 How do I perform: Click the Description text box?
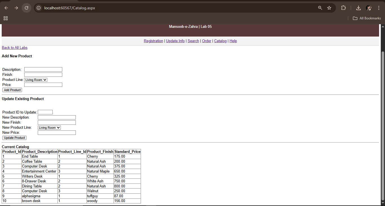pos(43,69)
